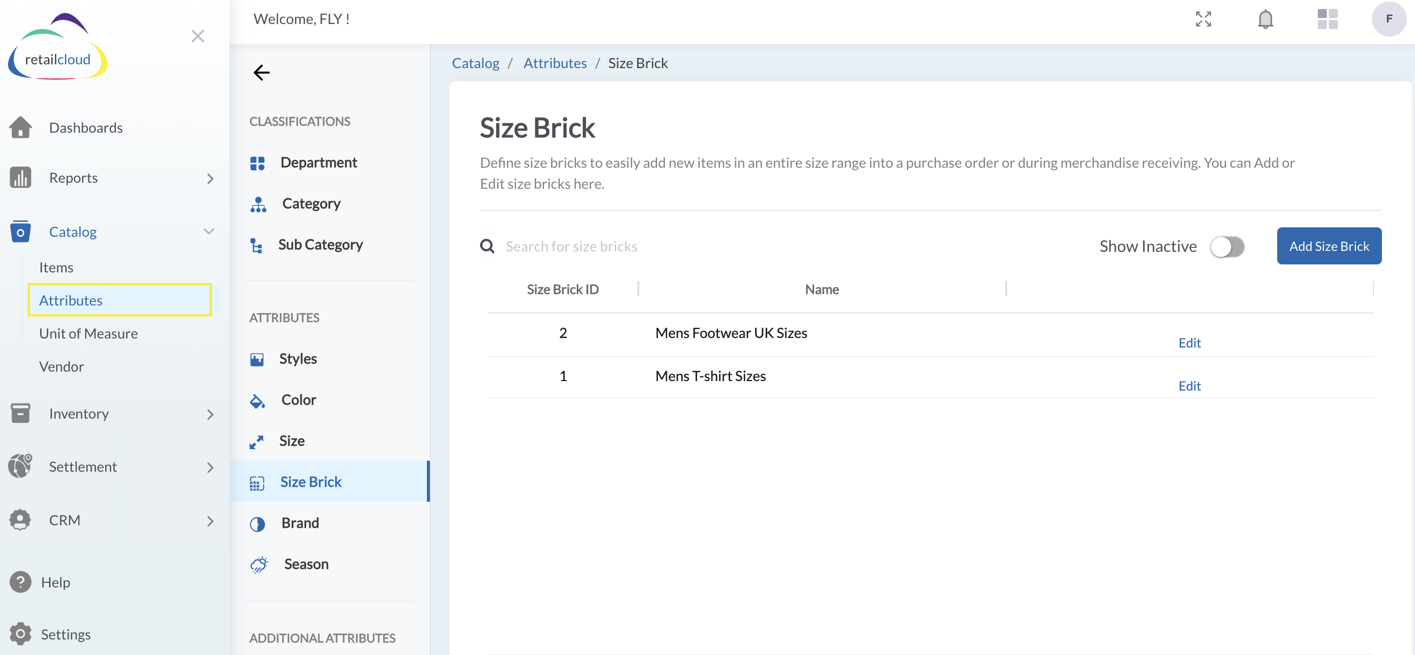Screen dimensions: 1415x655
Task: Click the Catalog bag icon
Action: pos(21,231)
